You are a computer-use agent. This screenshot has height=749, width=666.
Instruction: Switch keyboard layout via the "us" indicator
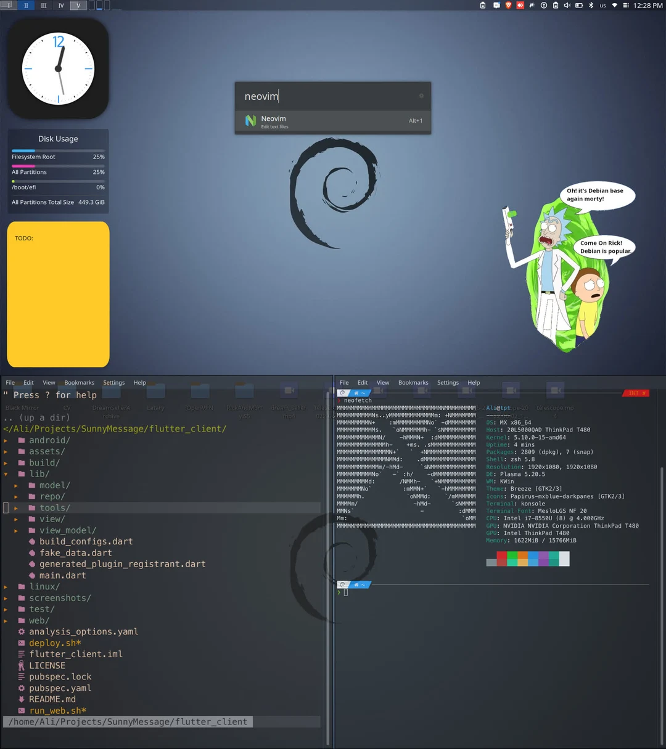(x=602, y=5)
